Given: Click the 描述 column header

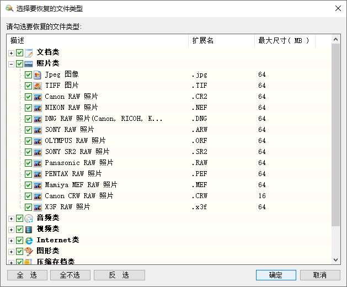Looking at the screenshot, I should coord(98,41).
